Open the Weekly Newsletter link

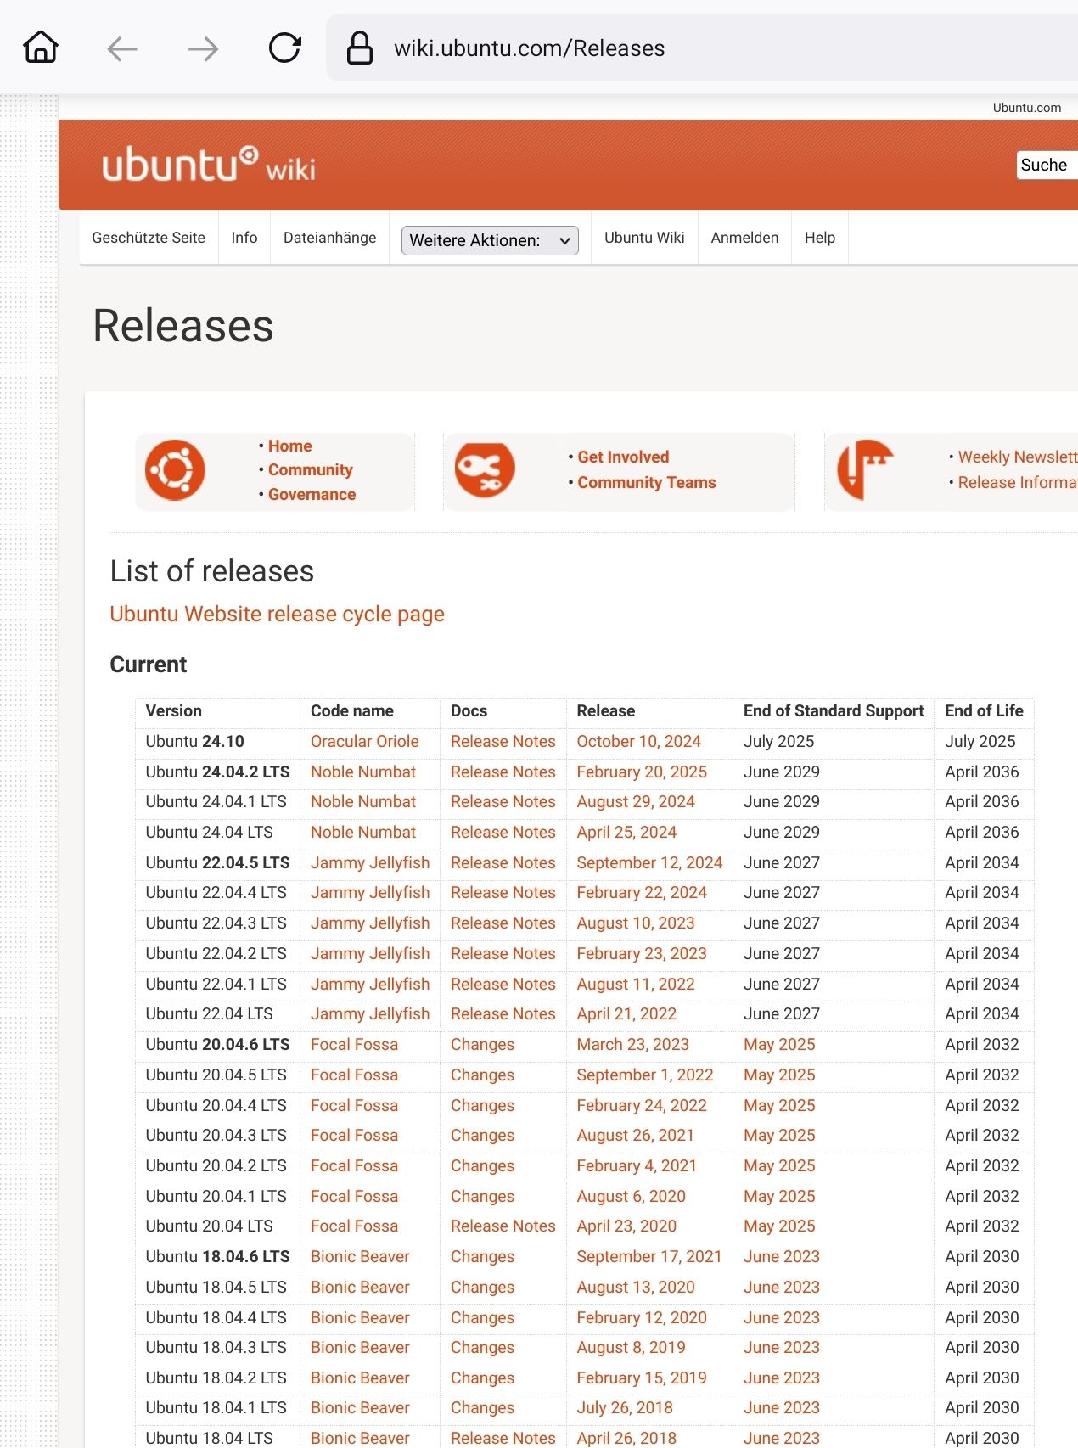1018,457
